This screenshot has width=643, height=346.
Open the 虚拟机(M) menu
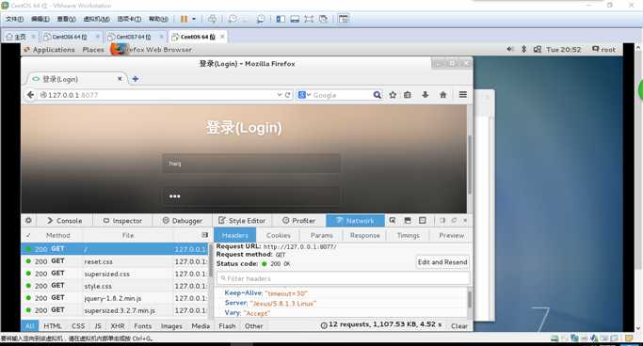(96, 19)
